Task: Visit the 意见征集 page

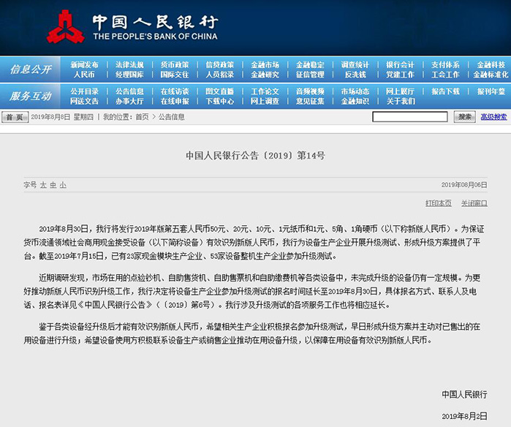Action: point(310,102)
